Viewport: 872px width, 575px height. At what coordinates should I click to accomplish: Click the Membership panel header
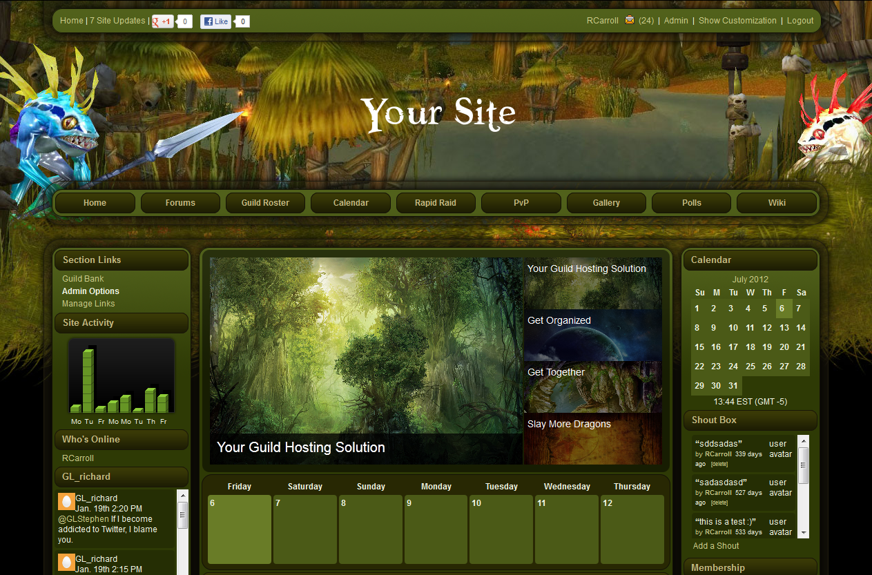[x=750, y=567]
